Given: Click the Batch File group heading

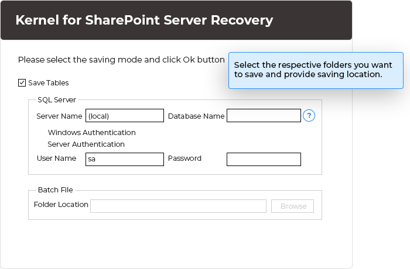Looking at the screenshot, I should pos(55,190).
